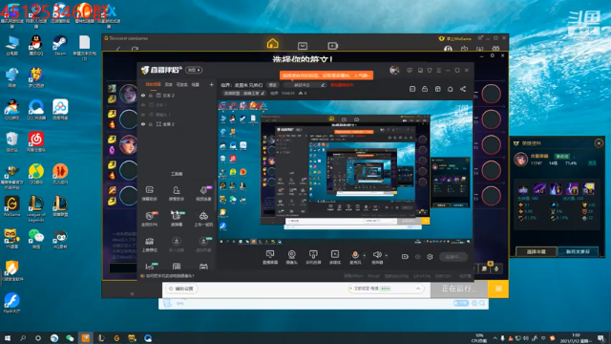This screenshot has height=344, width=611.
Task: Toggle visibility eye of first source row
Action: (143, 96)
